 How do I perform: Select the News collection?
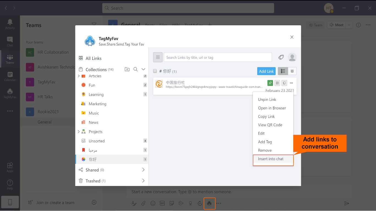(112, 123)
